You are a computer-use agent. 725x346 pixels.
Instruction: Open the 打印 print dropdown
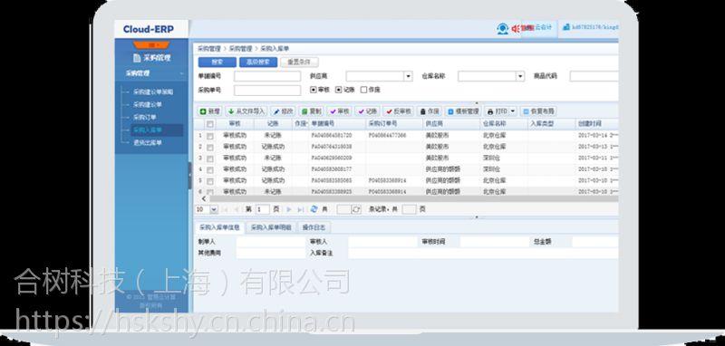[x=512, y=111]
